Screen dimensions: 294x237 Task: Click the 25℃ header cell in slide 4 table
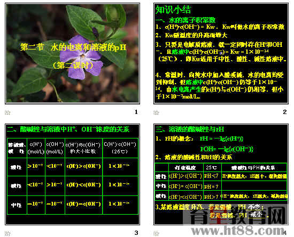pyautogui.click(x=212, y=167)
